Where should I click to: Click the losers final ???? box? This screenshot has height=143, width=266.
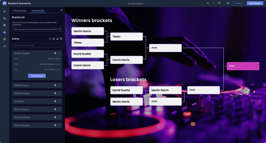(204, 90)
